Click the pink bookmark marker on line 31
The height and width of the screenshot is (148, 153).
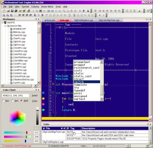pyautogui.click(x=43, y=104)
